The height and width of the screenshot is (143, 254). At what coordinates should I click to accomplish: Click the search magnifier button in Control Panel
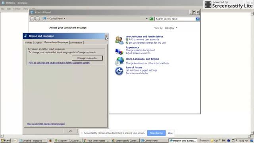pos(198,19)
